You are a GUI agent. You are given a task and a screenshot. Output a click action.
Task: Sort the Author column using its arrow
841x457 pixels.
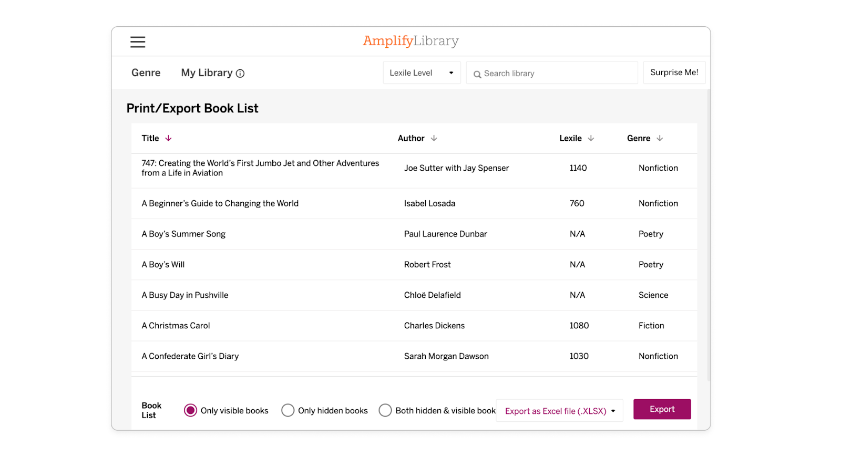click(434, 138)
